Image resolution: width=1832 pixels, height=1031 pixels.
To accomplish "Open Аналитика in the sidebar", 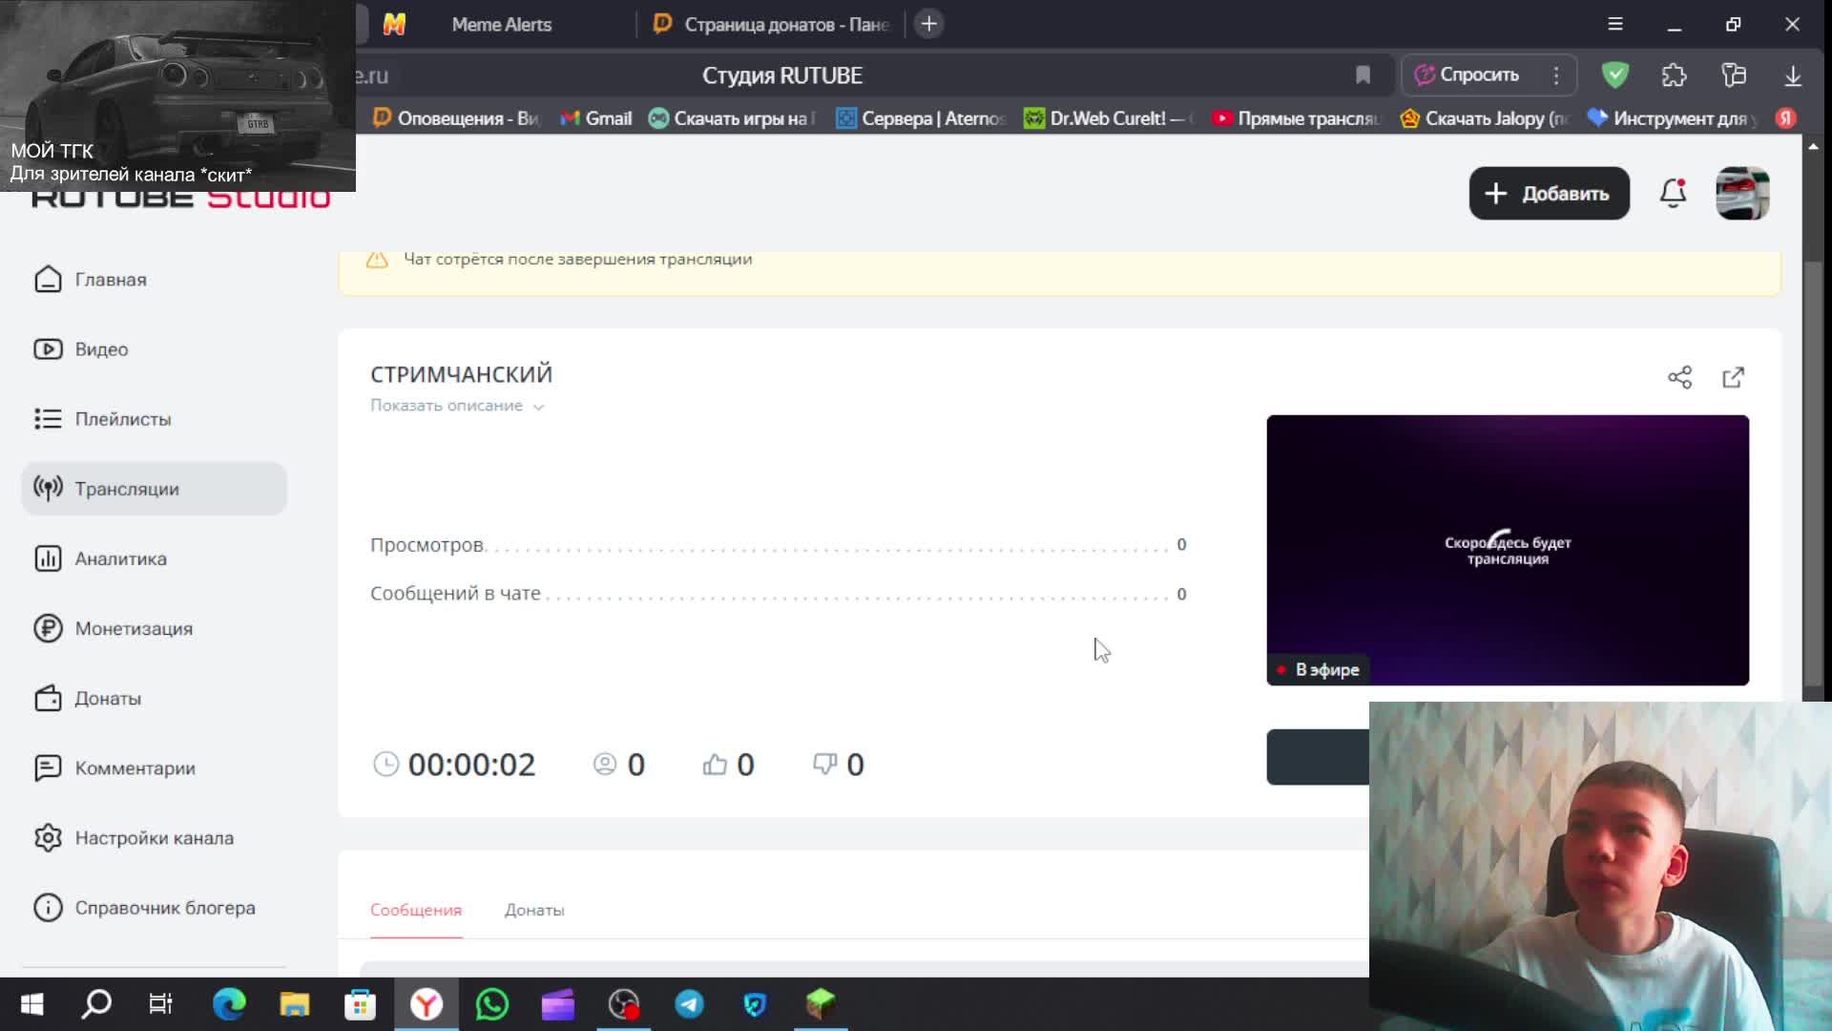I will [120, 558].
